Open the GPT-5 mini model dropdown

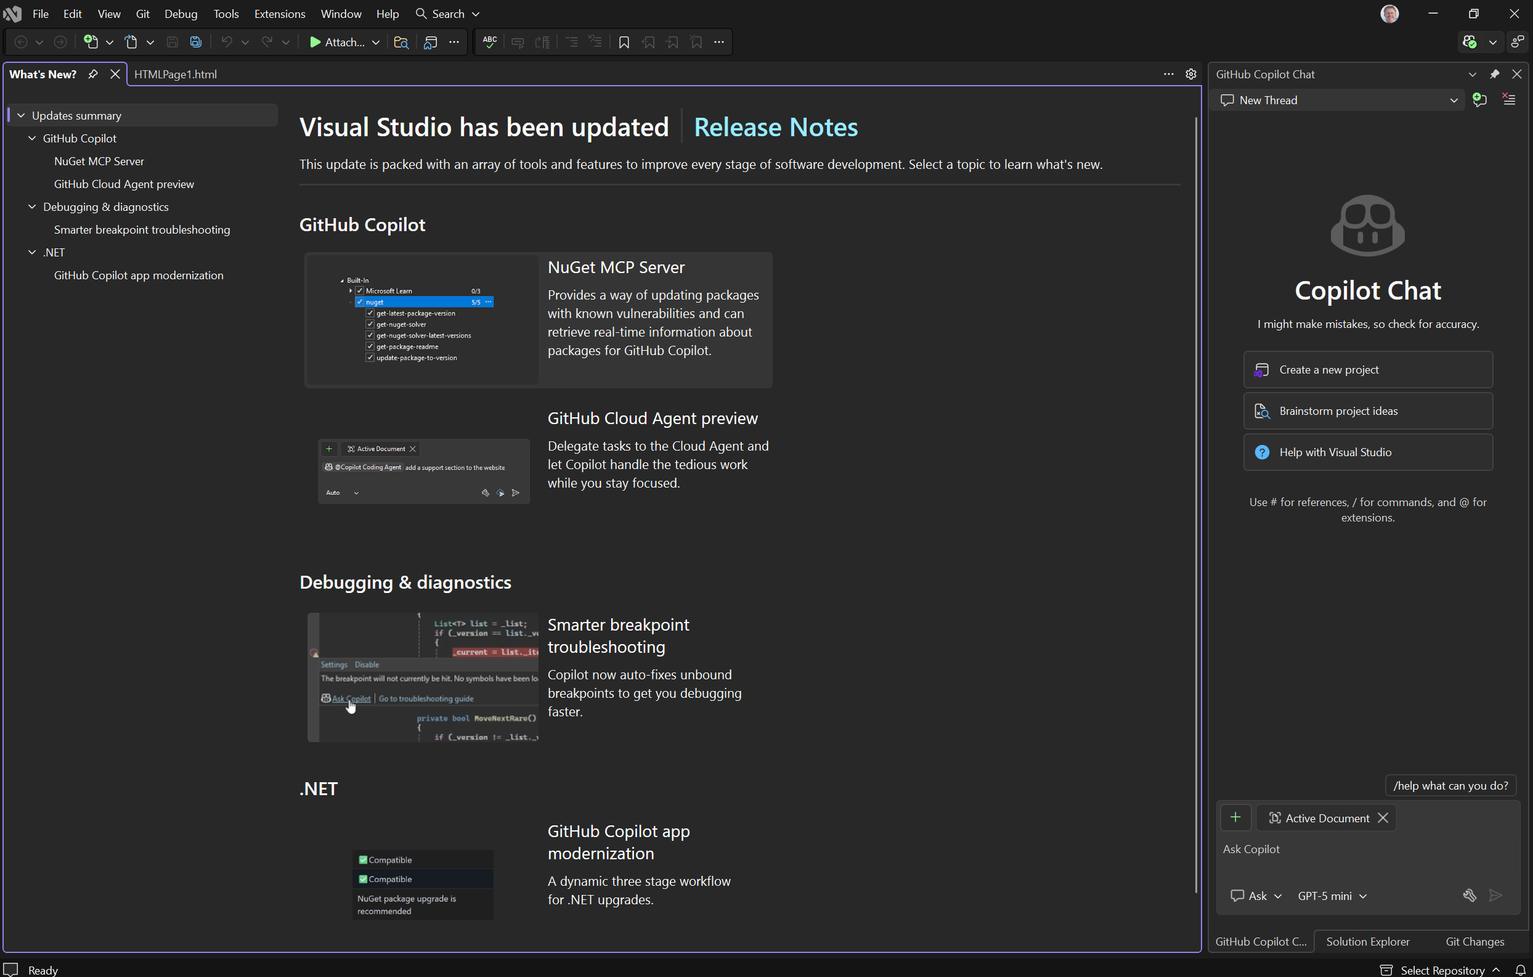pos(1332,896)
